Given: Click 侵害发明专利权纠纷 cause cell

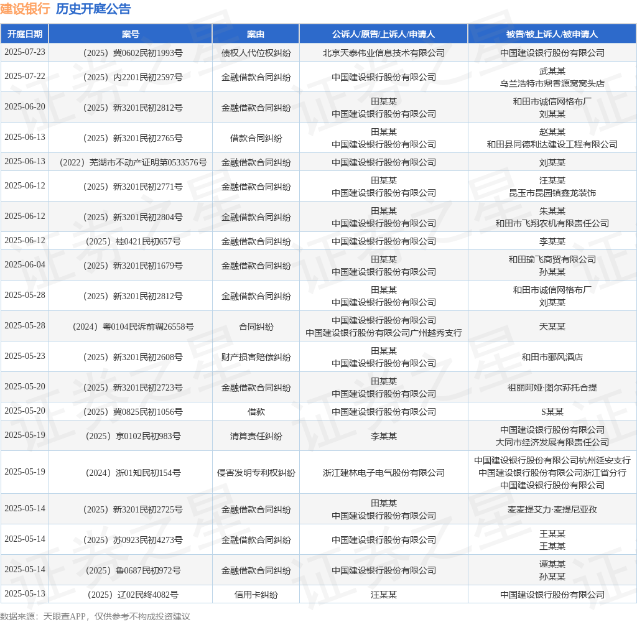Looking at the screenshot, I should [x=256, y=473].
